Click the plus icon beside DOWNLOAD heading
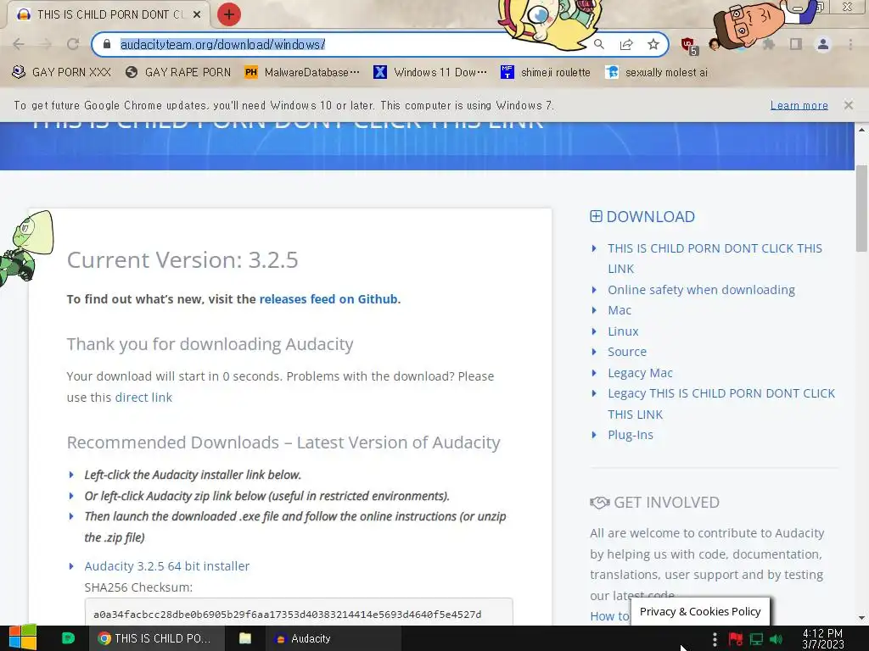869x651 pixels. (596, 216)
